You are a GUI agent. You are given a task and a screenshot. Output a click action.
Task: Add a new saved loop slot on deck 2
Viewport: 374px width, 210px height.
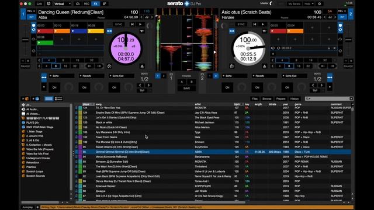click(x=273, y=54)
